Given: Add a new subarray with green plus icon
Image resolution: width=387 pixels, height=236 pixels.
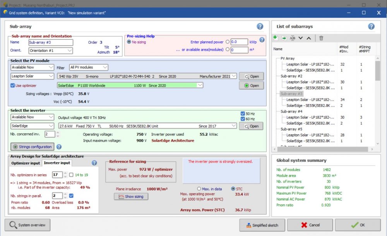Looking at the screenshot, I should pos(276,38).
